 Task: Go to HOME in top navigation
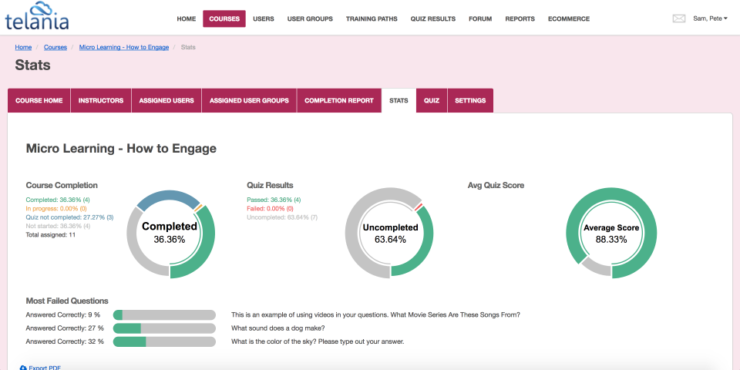tap(187, 18)
